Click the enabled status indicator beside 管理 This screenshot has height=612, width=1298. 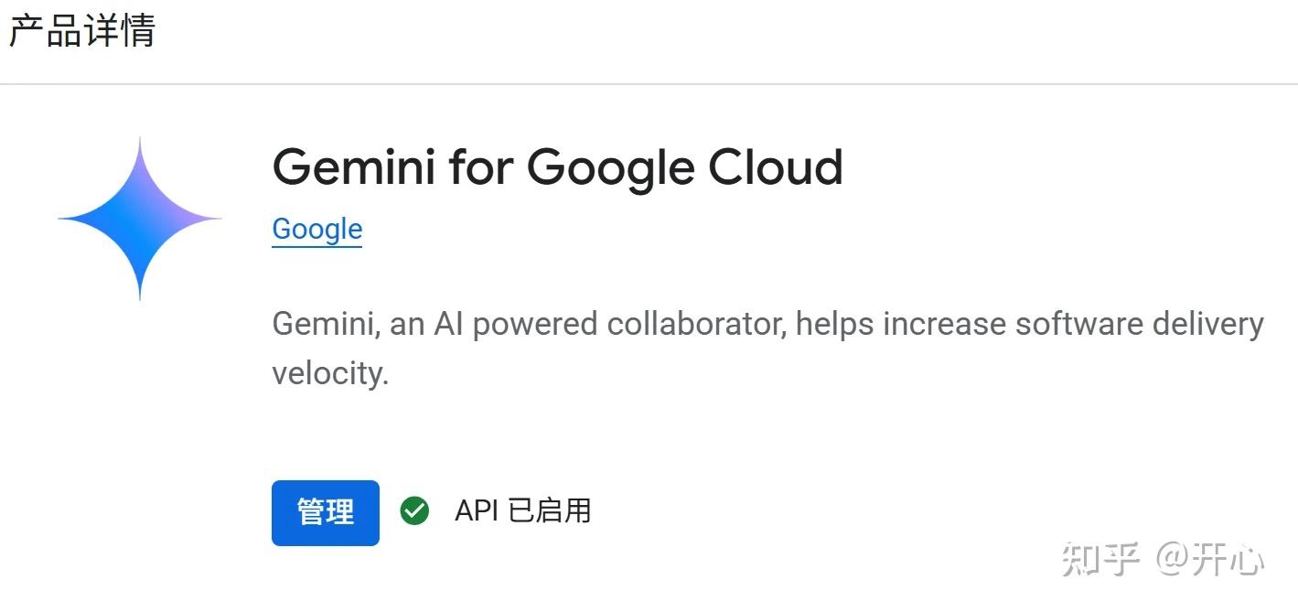point(416,511)
